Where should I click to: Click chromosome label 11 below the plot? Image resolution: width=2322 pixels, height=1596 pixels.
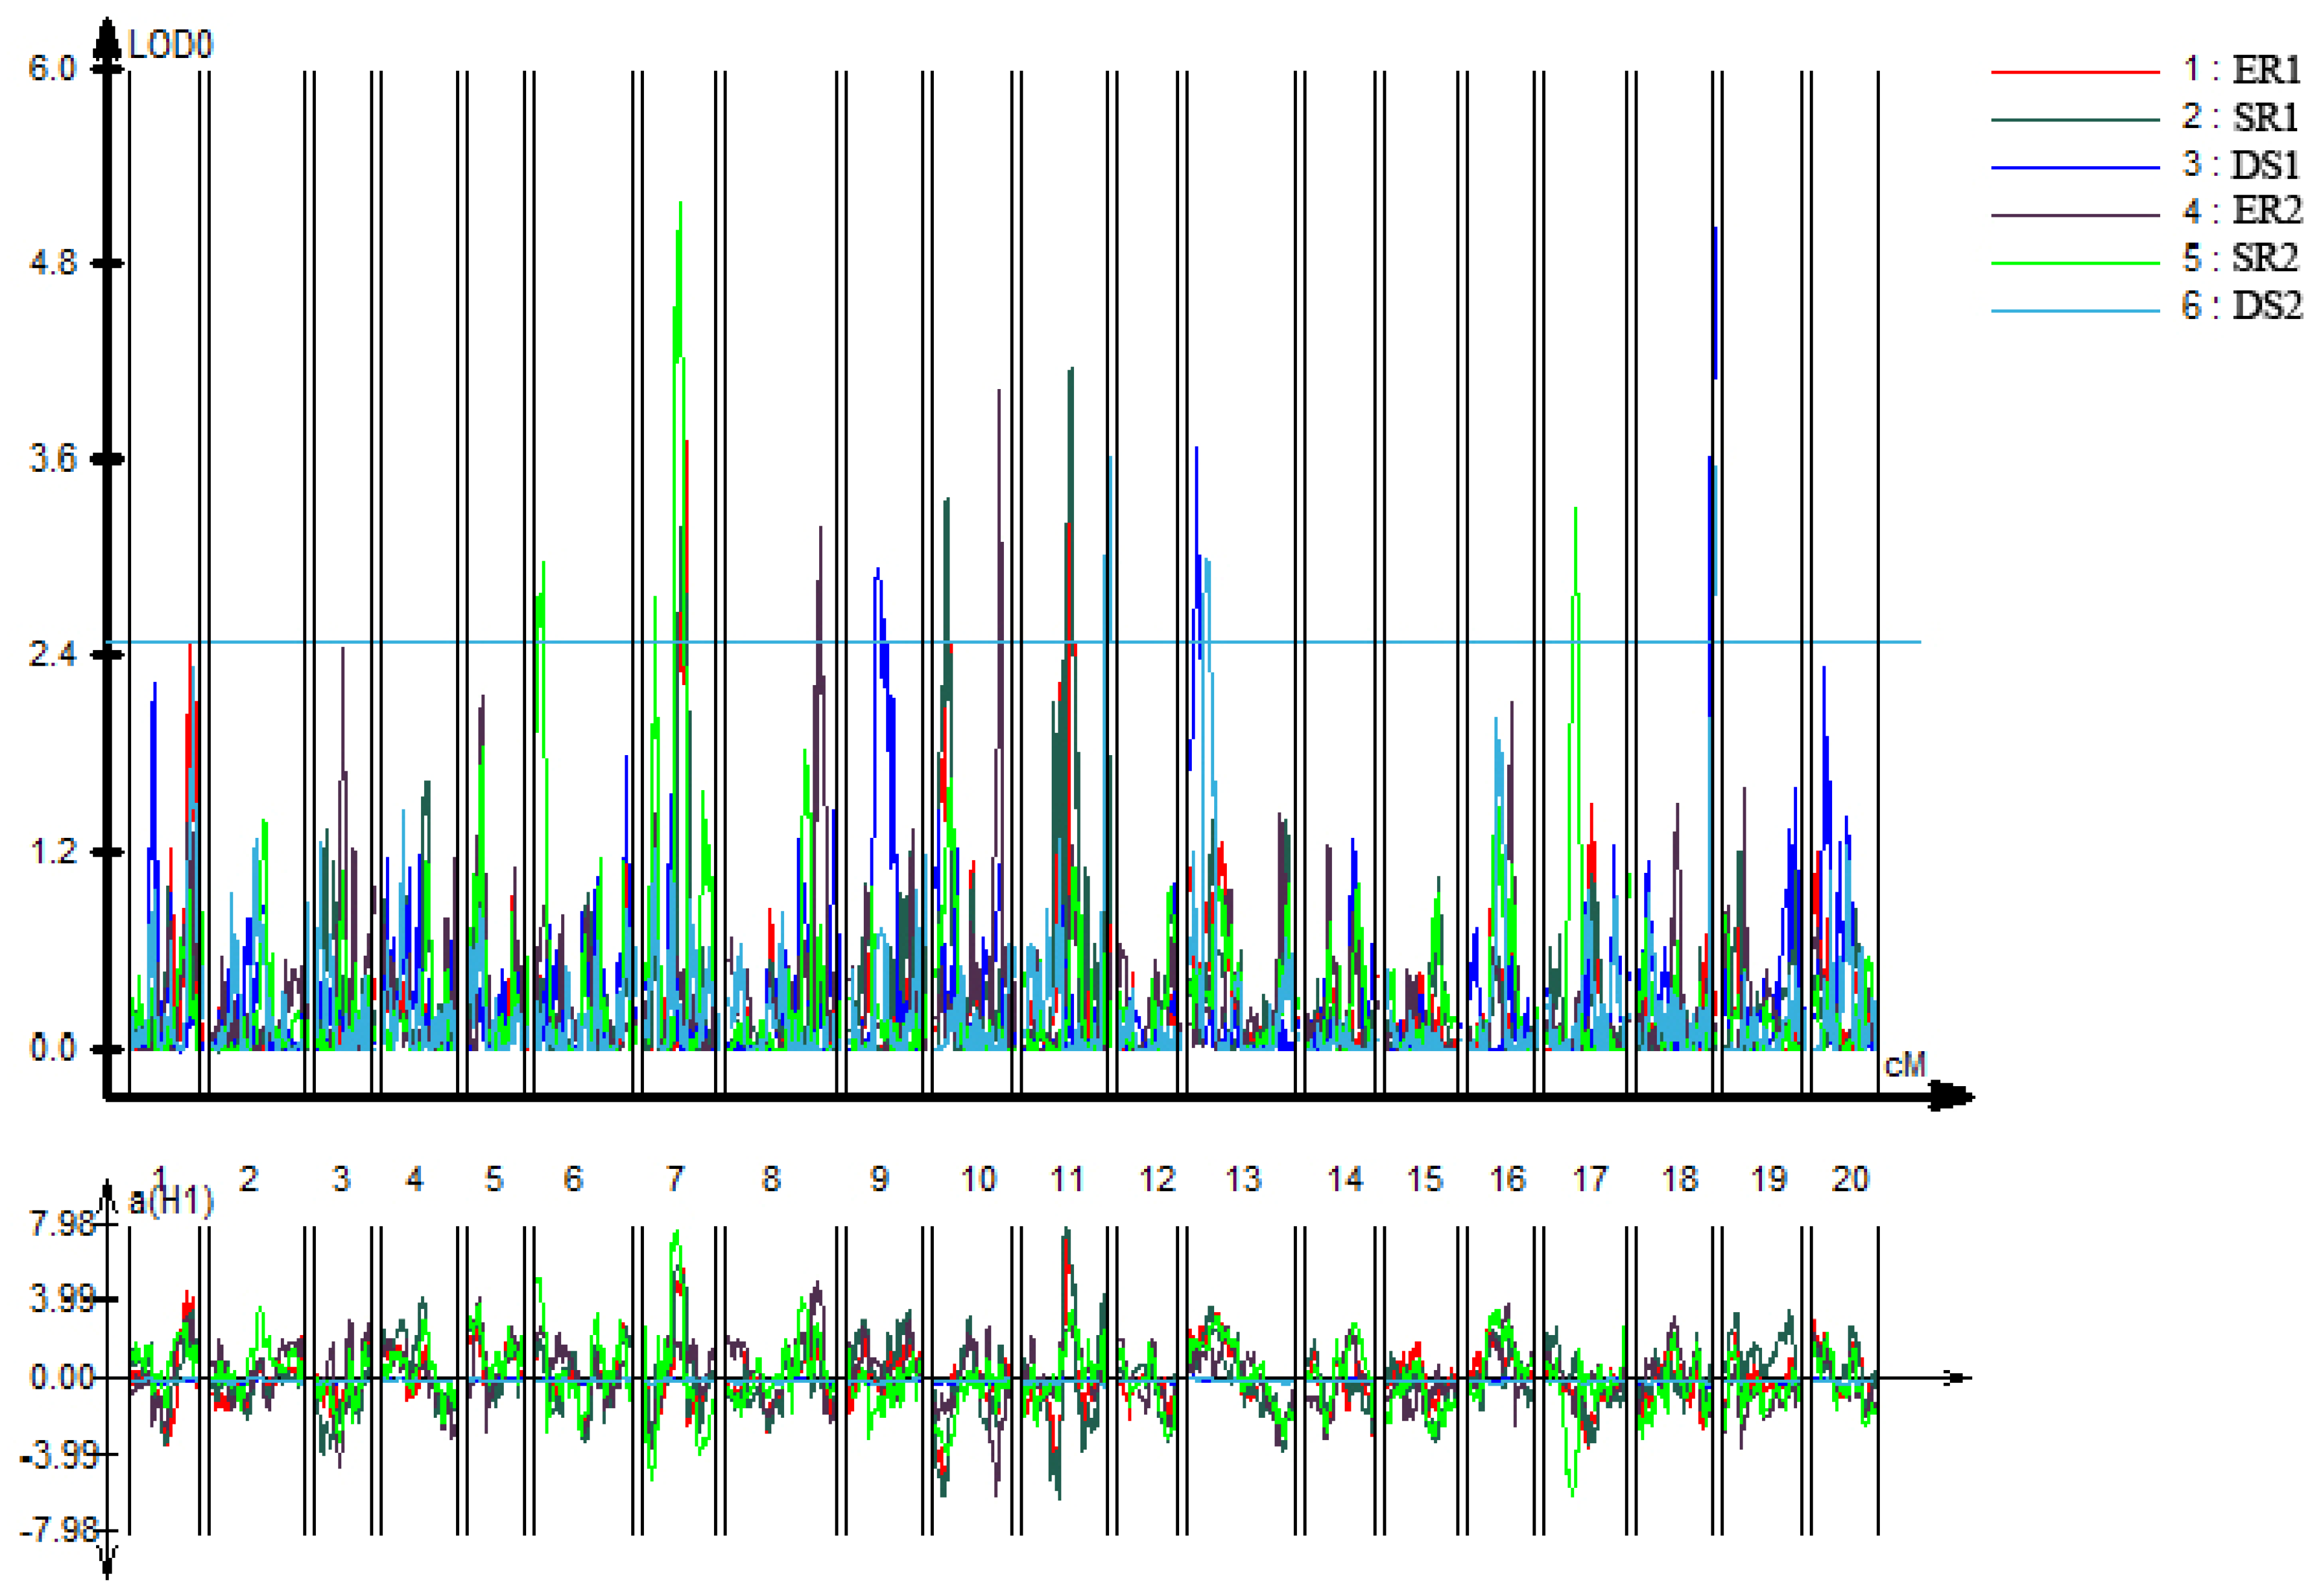tap(1067, 1179)
